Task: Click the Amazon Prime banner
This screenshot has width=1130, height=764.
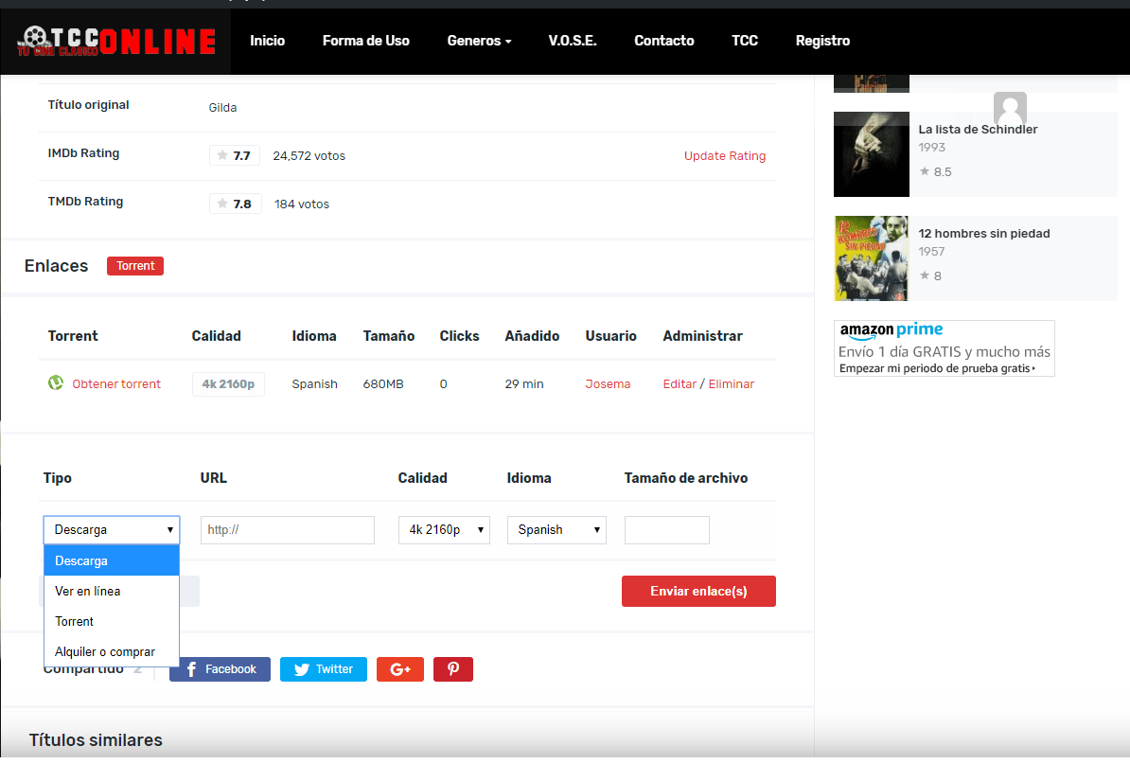Action: pyautogui.click(x=944, y=348)
